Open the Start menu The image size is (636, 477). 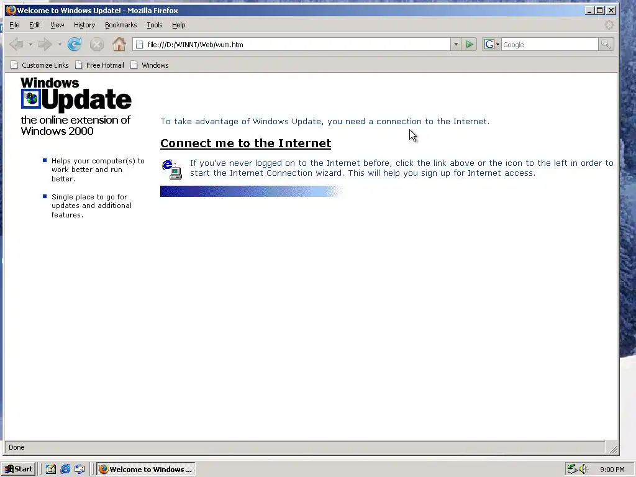[x=18, y=469]
